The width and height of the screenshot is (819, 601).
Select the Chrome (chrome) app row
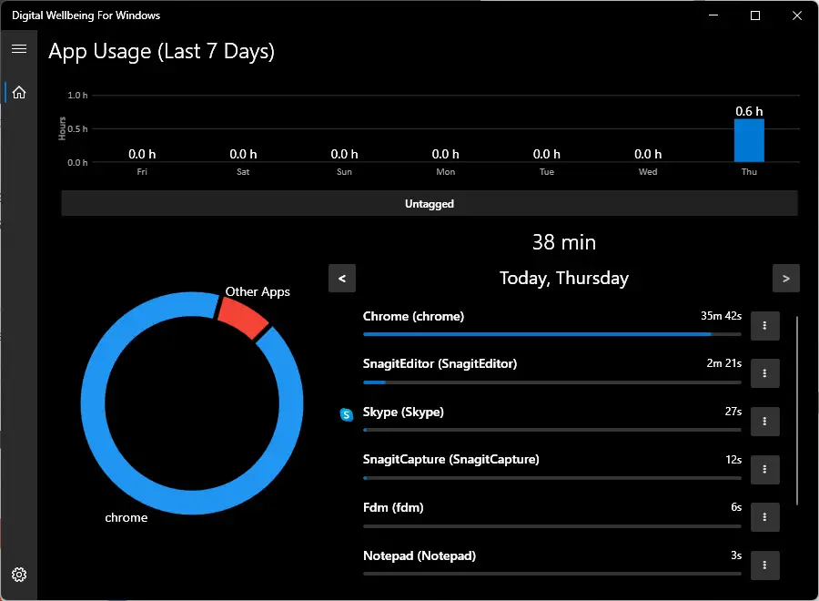[x=546, y=317]
